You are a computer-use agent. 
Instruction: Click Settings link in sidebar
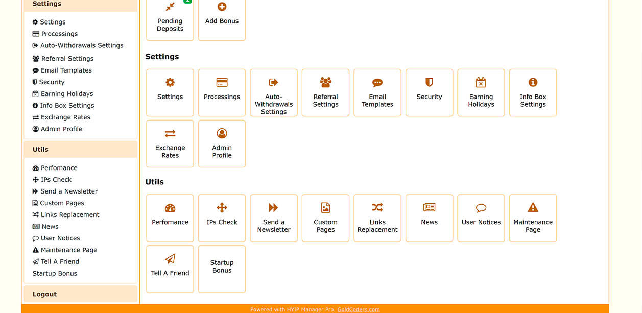(x=49, y=22)
